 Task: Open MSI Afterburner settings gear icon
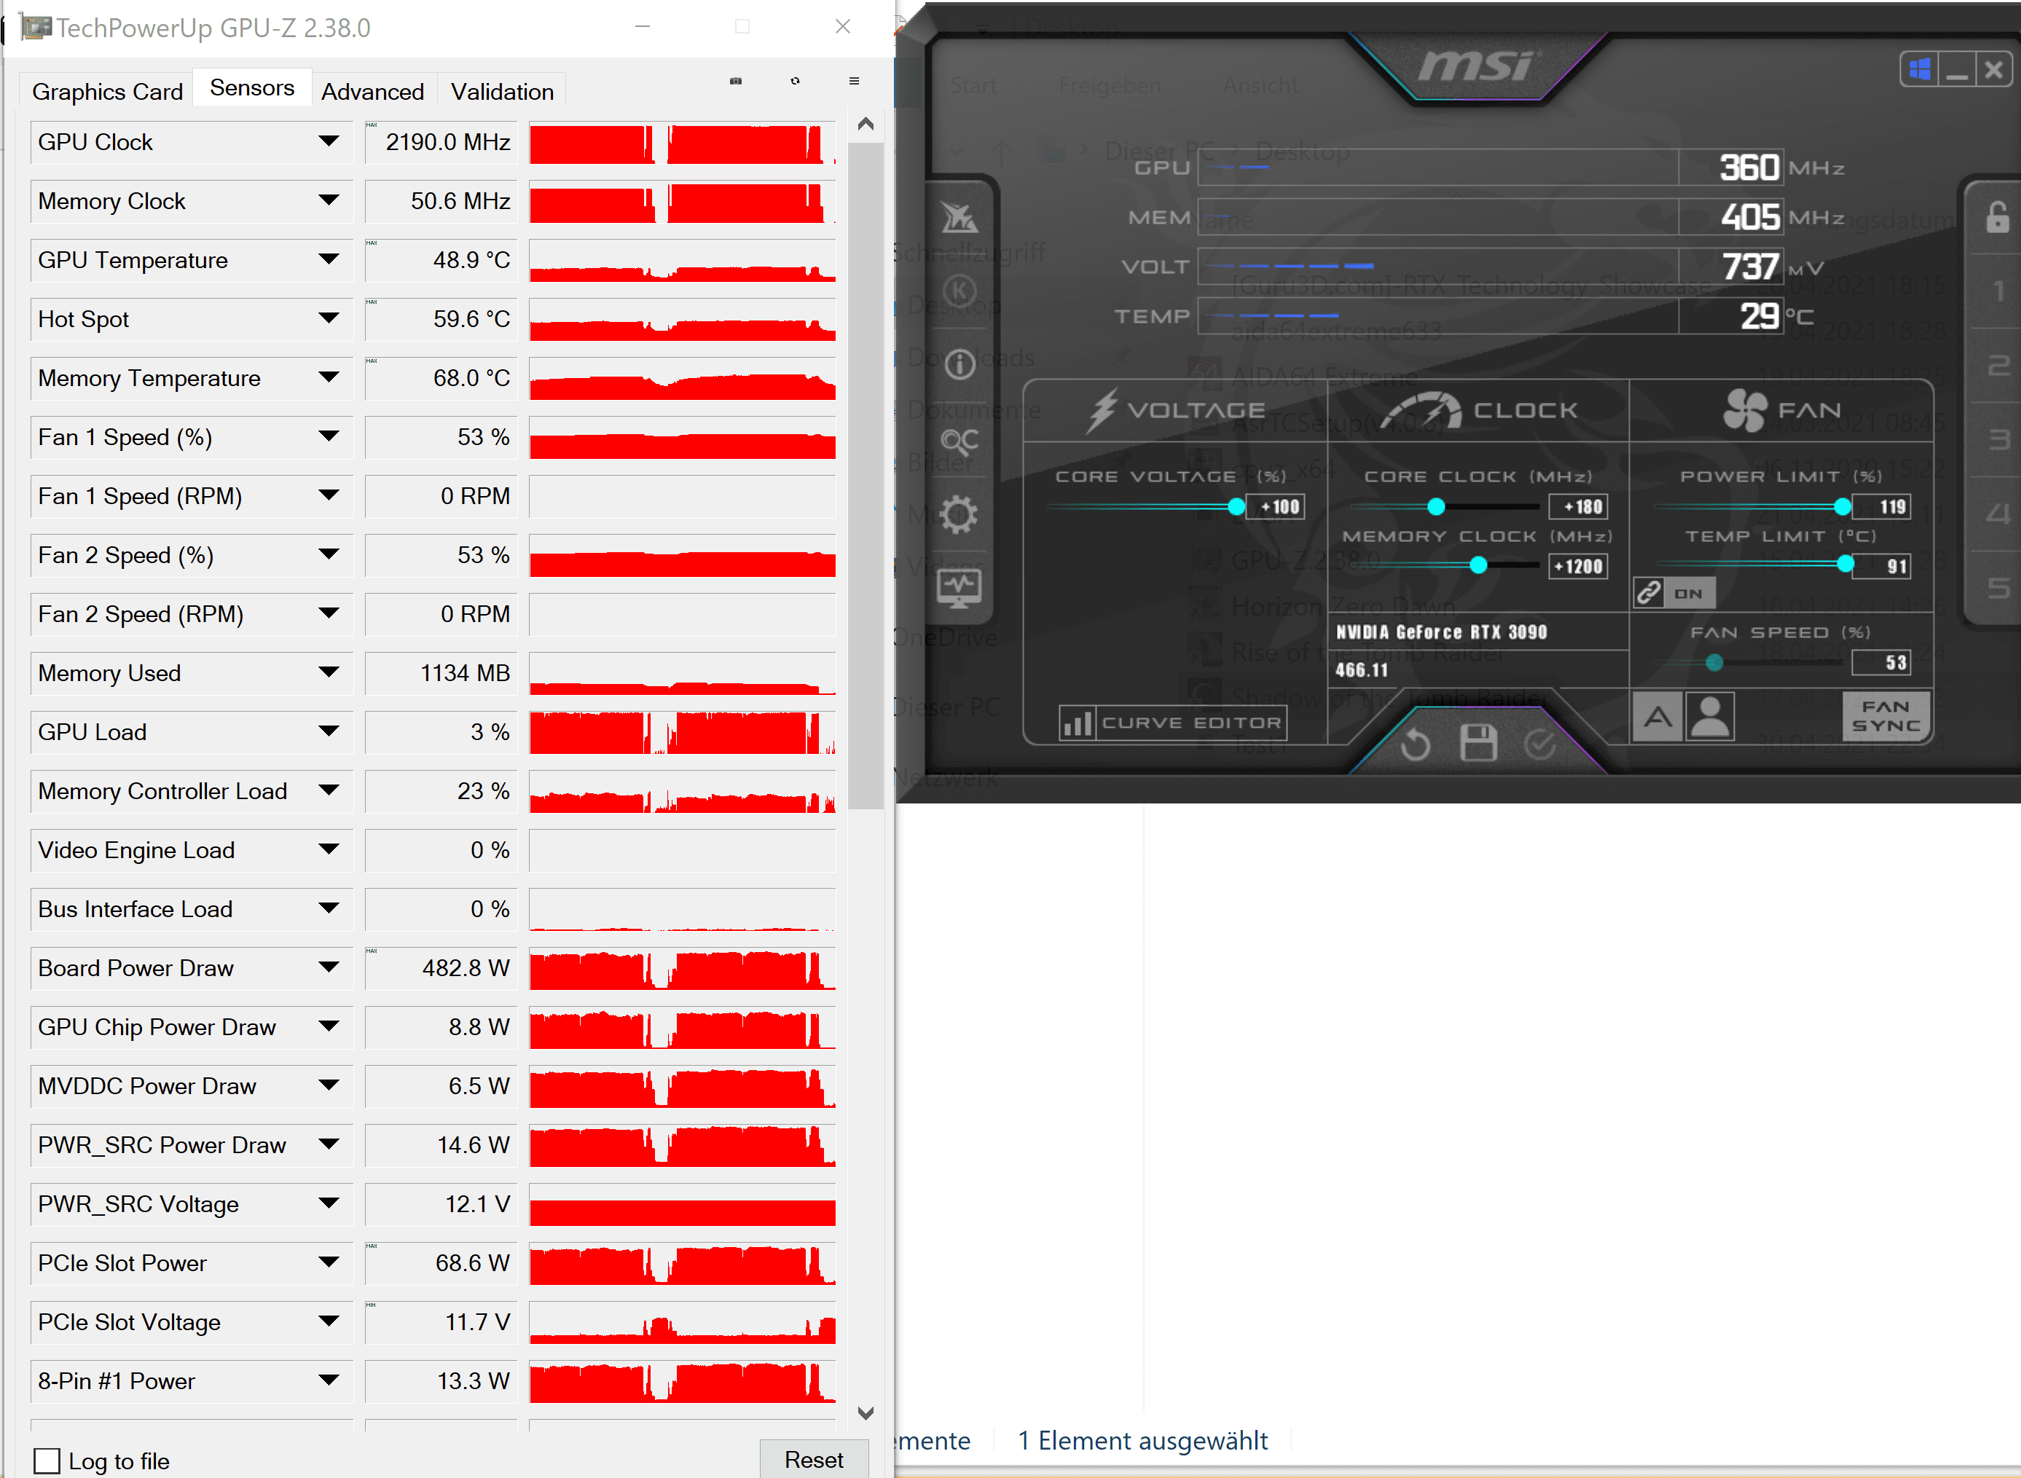tap(959, 514)
